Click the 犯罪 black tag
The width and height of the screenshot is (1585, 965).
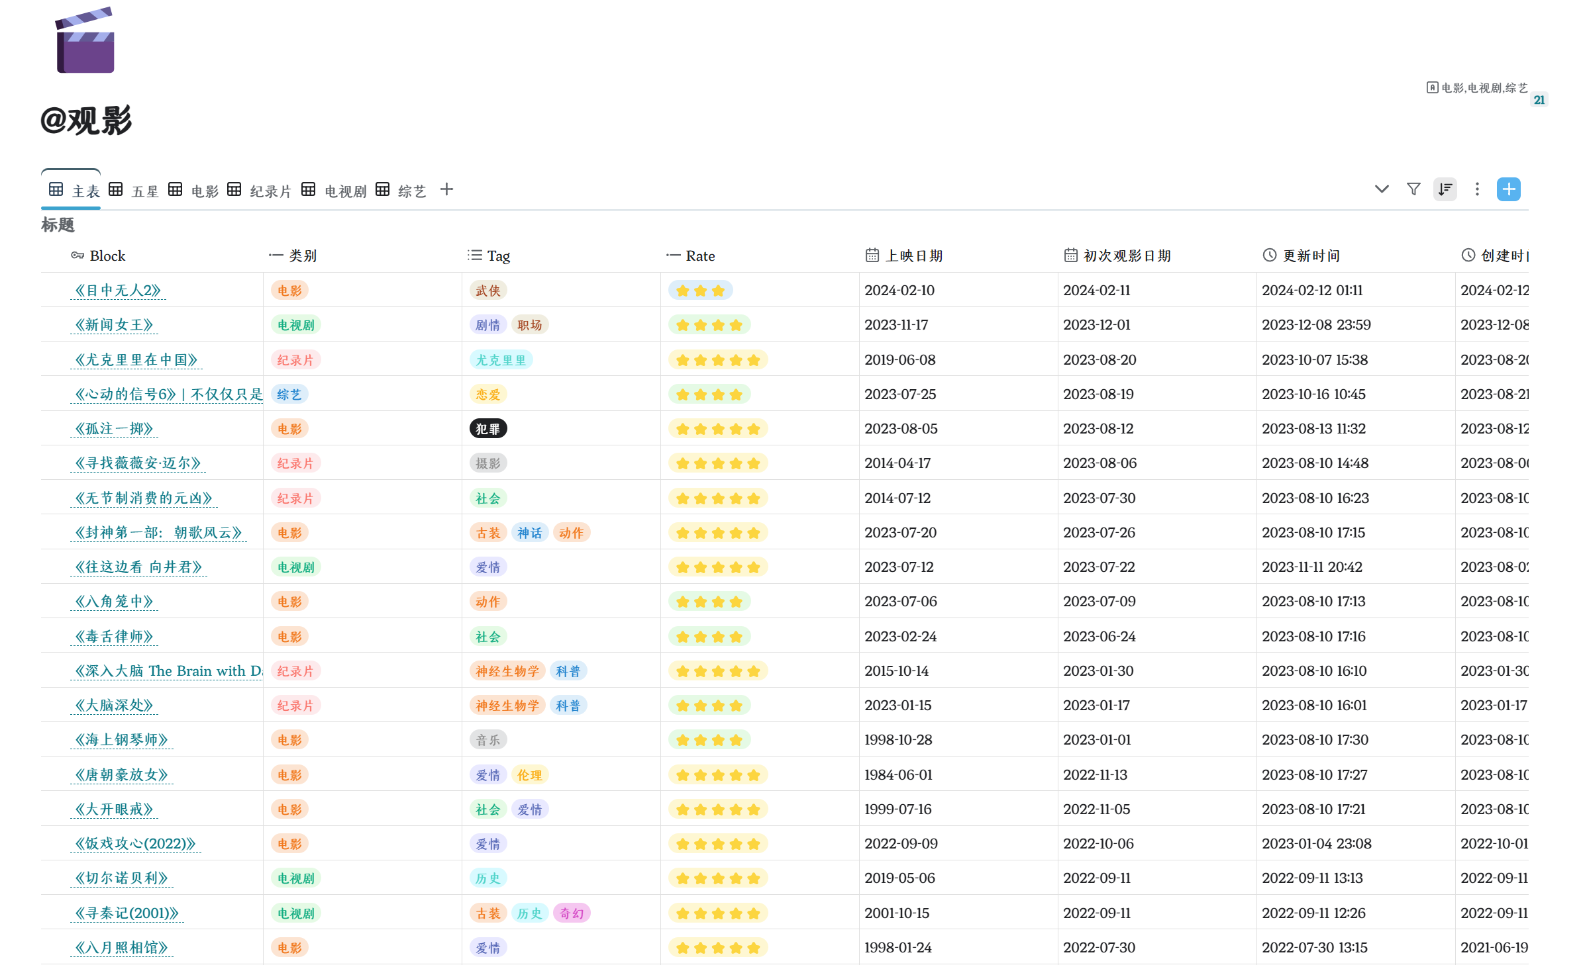coord(488,429)
